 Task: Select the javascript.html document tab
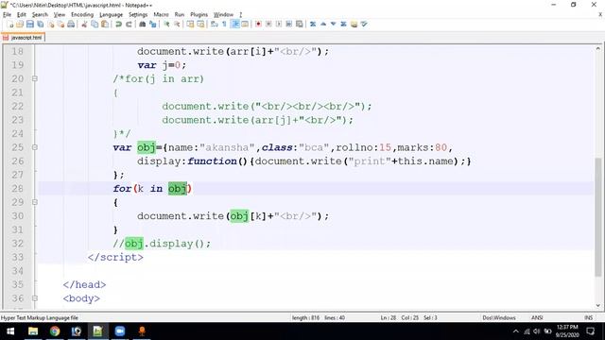[23, 38]
